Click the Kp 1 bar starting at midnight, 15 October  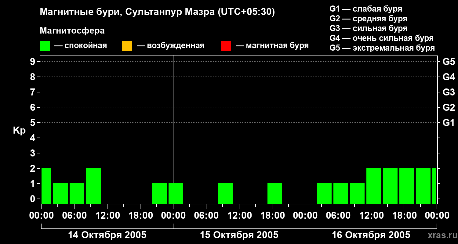click(176, 193)
